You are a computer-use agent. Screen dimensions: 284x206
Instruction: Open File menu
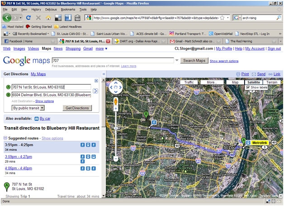click(5, 9)
